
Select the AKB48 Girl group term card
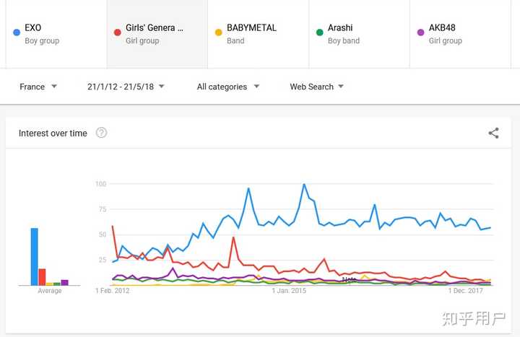pyautogui.click(x=460, y=34)
